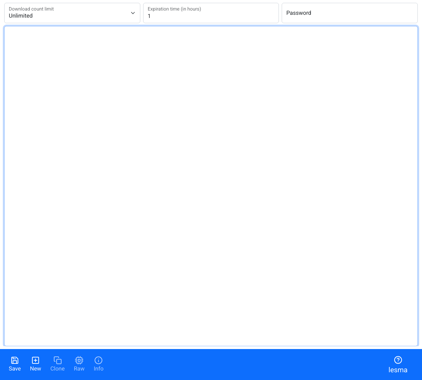This screenshot has width=422, height=380.
Task: Create a new paste with New
Action: (x=36, y=360)
